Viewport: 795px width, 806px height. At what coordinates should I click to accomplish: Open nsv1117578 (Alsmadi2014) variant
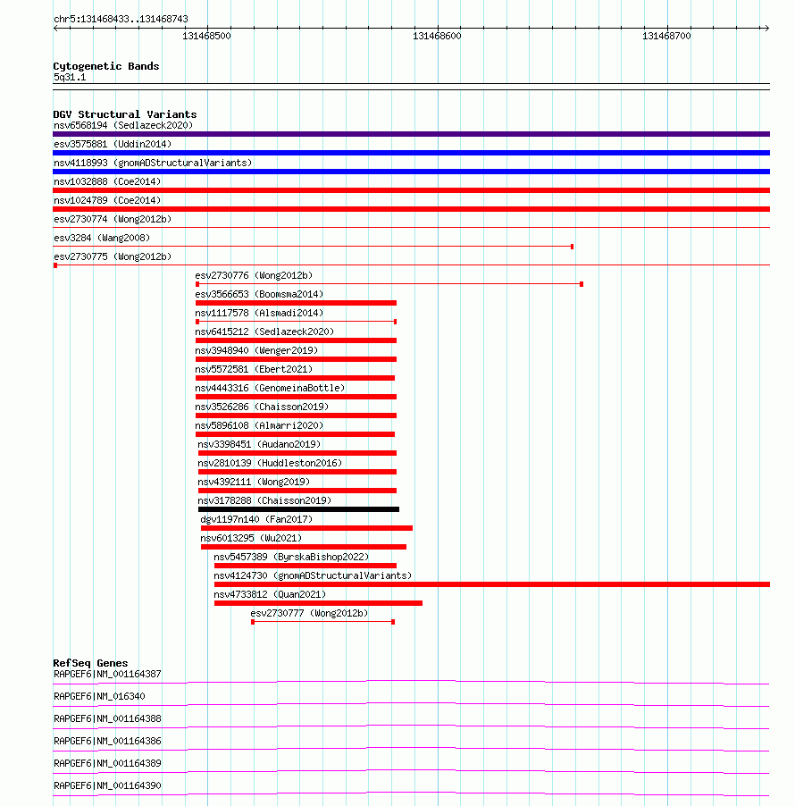[259, 313]
